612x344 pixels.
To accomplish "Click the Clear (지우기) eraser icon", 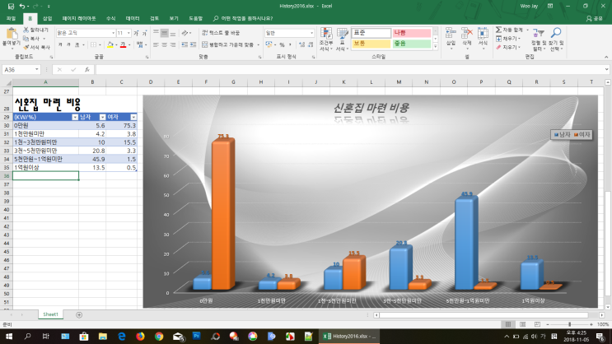I will [x=499, y=47].
